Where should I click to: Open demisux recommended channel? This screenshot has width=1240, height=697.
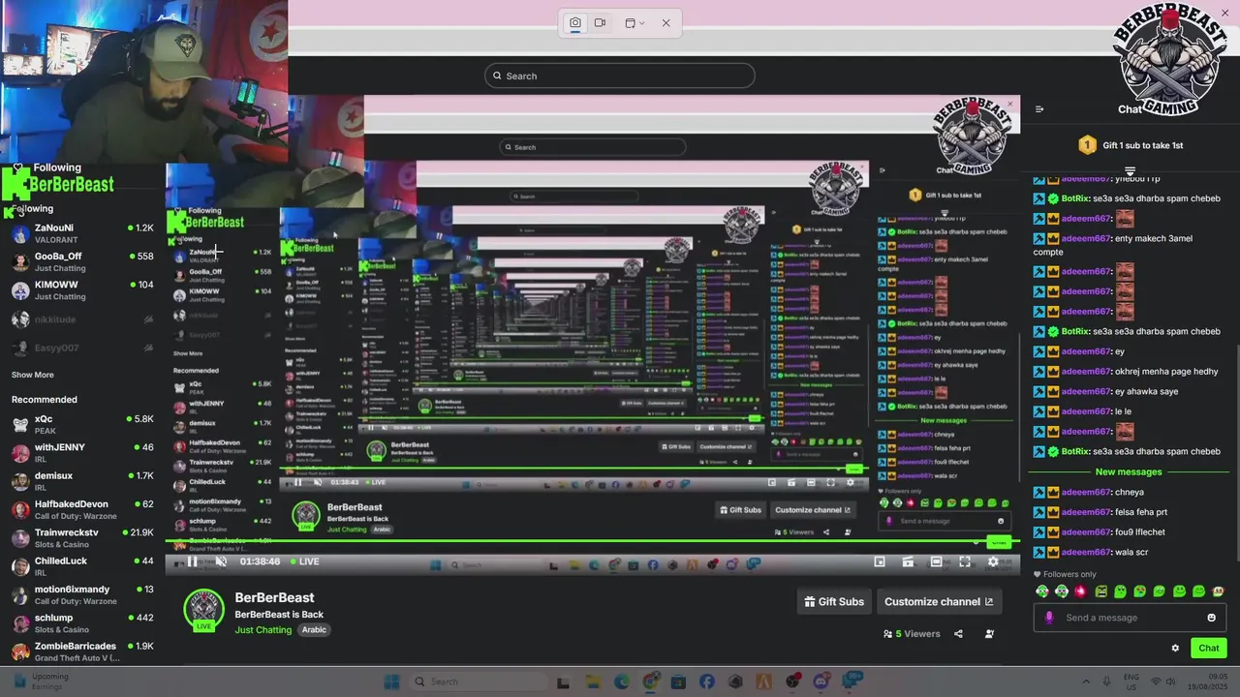81,481
